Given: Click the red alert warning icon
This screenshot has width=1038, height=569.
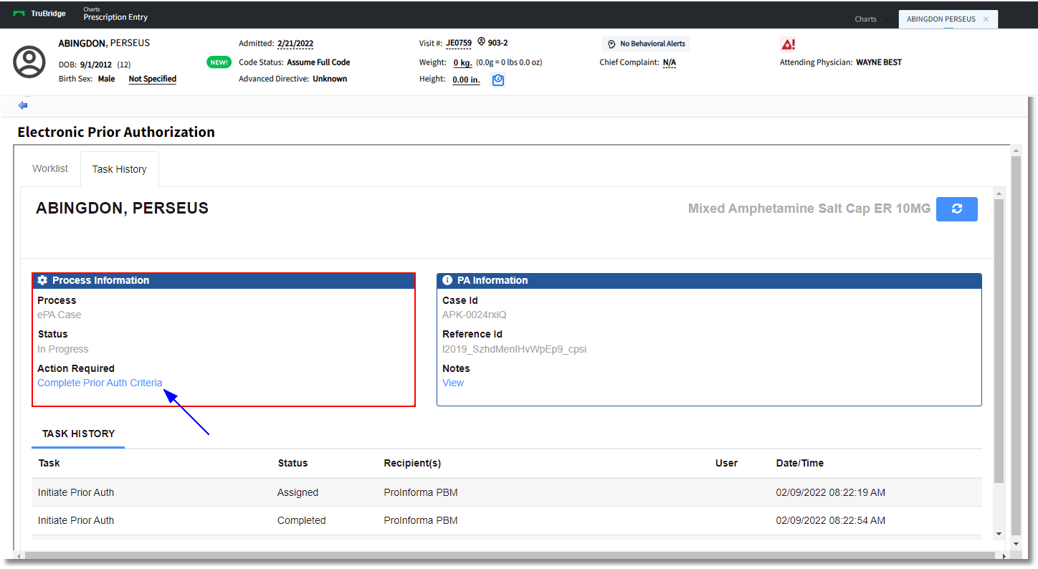Looking at the screenshot, I should click(788, 44).
